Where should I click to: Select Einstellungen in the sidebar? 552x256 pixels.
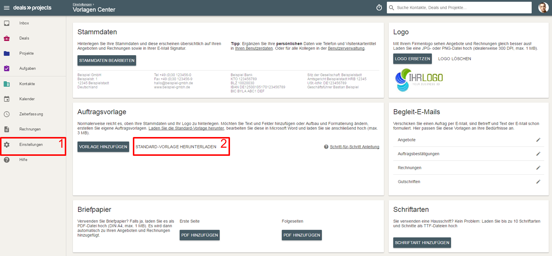coord(31,145)
